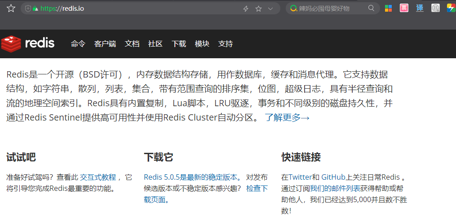Click the security shield icon in address bar
Screen dimensions: 456x220
tap(28, 9)
